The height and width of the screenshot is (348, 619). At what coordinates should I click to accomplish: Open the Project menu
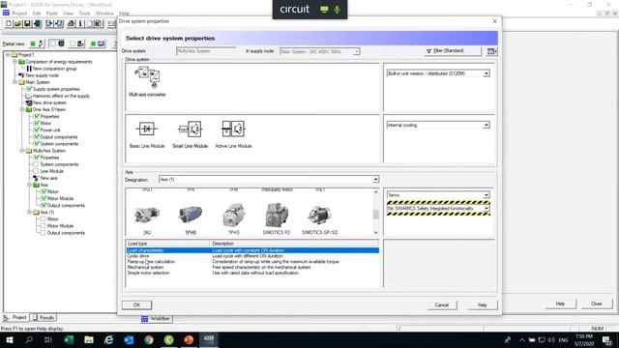click(19, 14)
